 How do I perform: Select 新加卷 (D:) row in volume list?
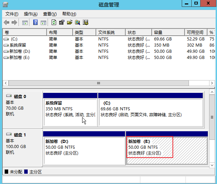[20, 51]
